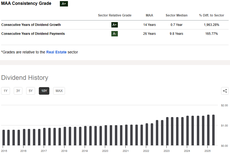This screenshot has height=154, width=230.
Task: Click the Sector Median column header
Action: (176, 15)
